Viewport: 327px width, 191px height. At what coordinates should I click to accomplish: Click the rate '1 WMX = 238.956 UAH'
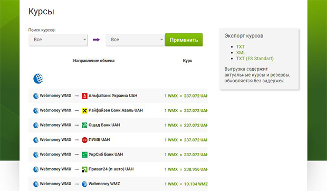(x=186, y=169)
